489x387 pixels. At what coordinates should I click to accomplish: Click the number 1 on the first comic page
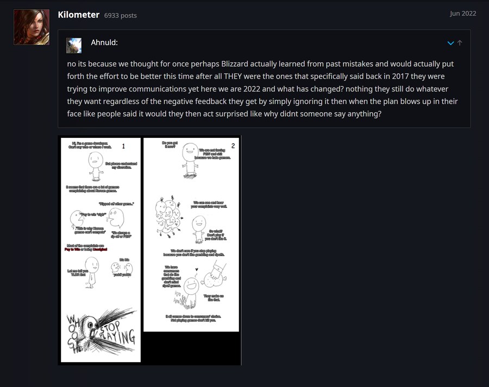click(123, 146)
